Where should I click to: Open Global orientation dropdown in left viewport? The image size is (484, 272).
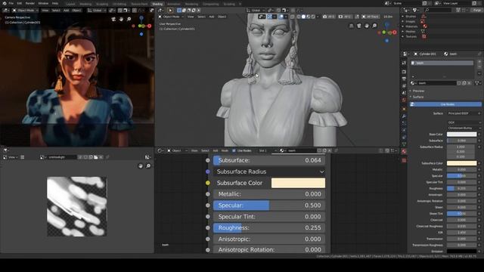coord(96,10)
